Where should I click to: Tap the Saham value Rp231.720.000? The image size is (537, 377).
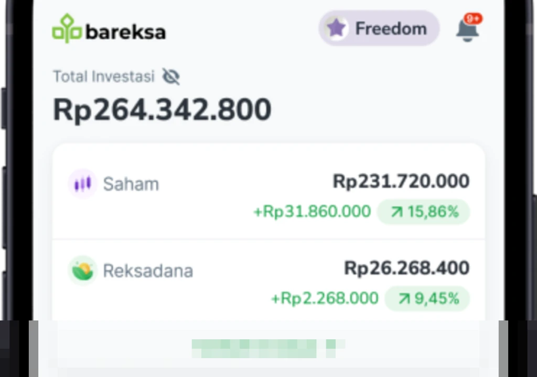tap(401, 182)
